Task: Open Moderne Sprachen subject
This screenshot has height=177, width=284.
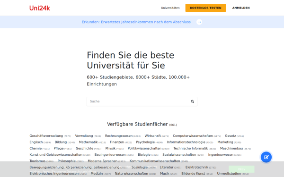Action: tap(103, 161)
